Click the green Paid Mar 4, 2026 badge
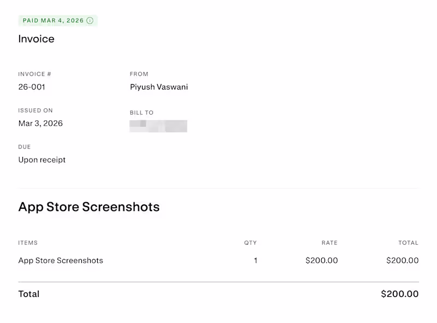Screen dimensions: 437x323 coord(52,21)
